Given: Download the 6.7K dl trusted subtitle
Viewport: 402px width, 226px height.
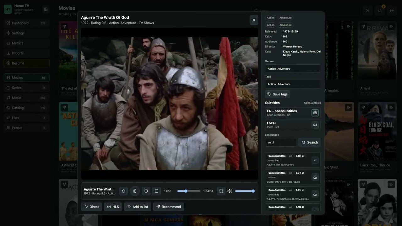Looking at the screenshot, I should 315,177.
